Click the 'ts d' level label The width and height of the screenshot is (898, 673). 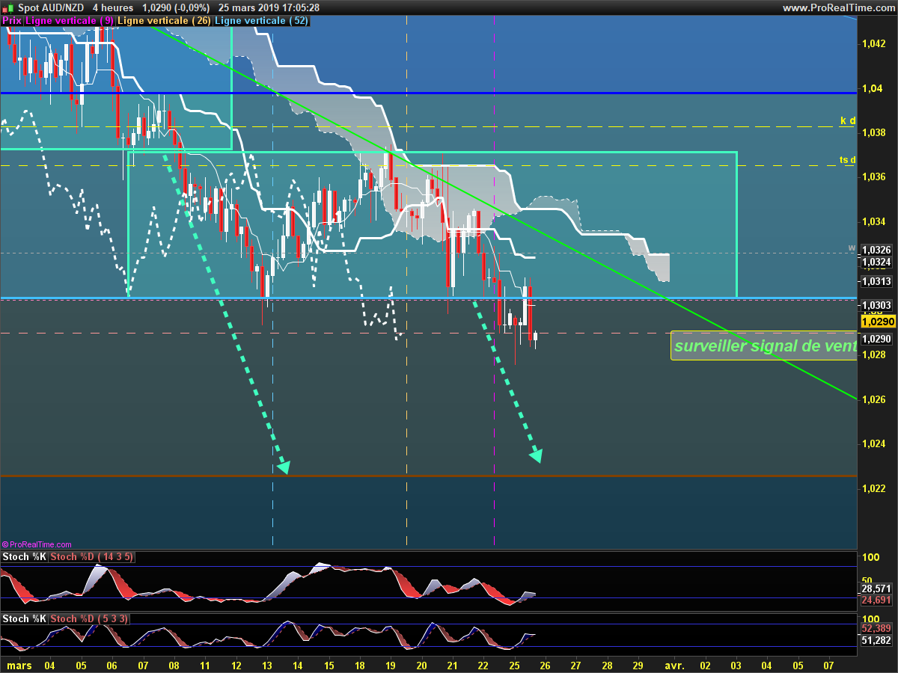tap(847, 160)
